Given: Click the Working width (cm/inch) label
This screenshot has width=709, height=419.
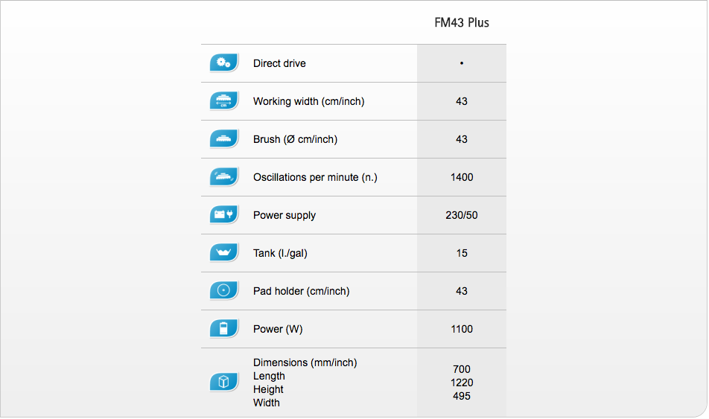Looking at the screenshot, I should 309,101.
